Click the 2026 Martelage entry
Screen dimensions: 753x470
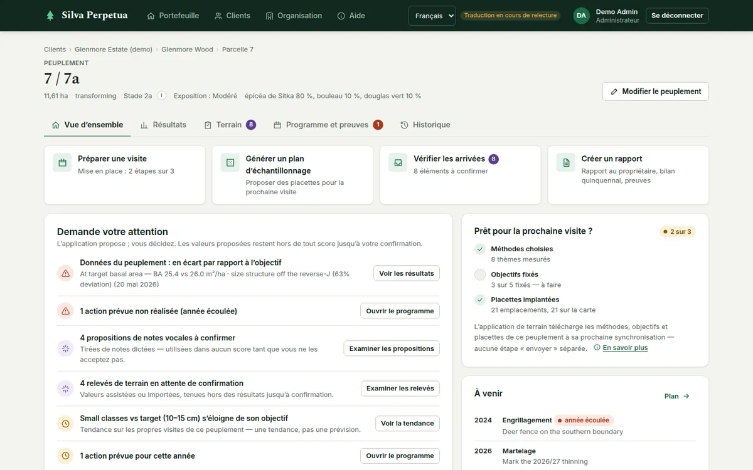(x=585, y=456)
